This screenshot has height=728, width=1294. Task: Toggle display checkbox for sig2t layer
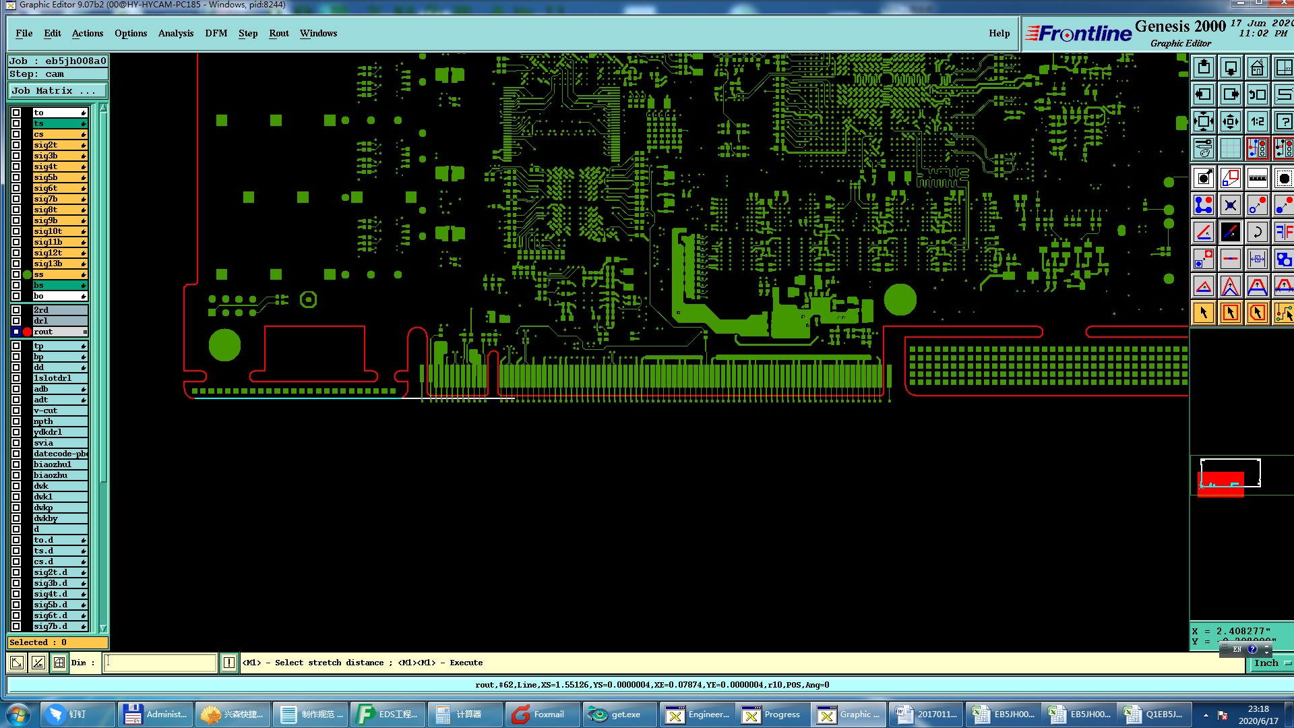16,145
